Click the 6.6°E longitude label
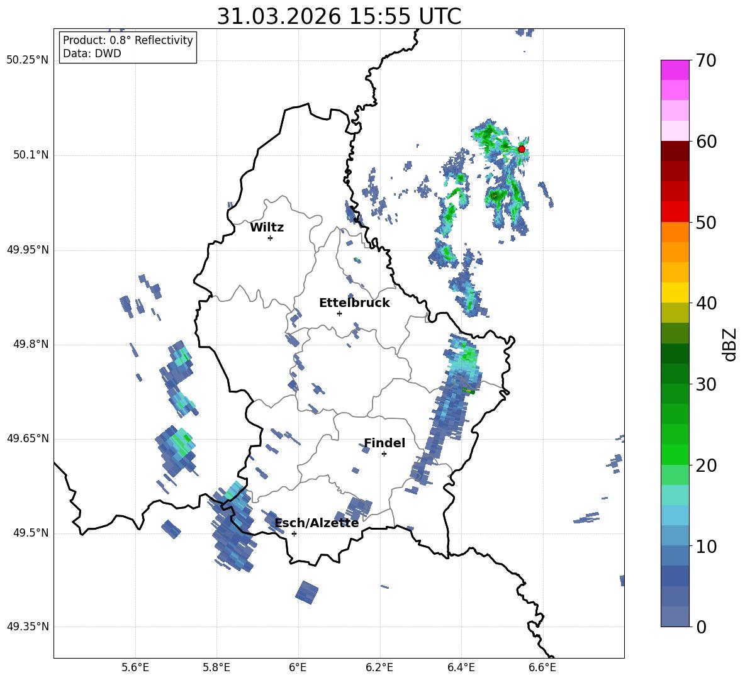This screenshot has width=745, height=680. [542, 667]
